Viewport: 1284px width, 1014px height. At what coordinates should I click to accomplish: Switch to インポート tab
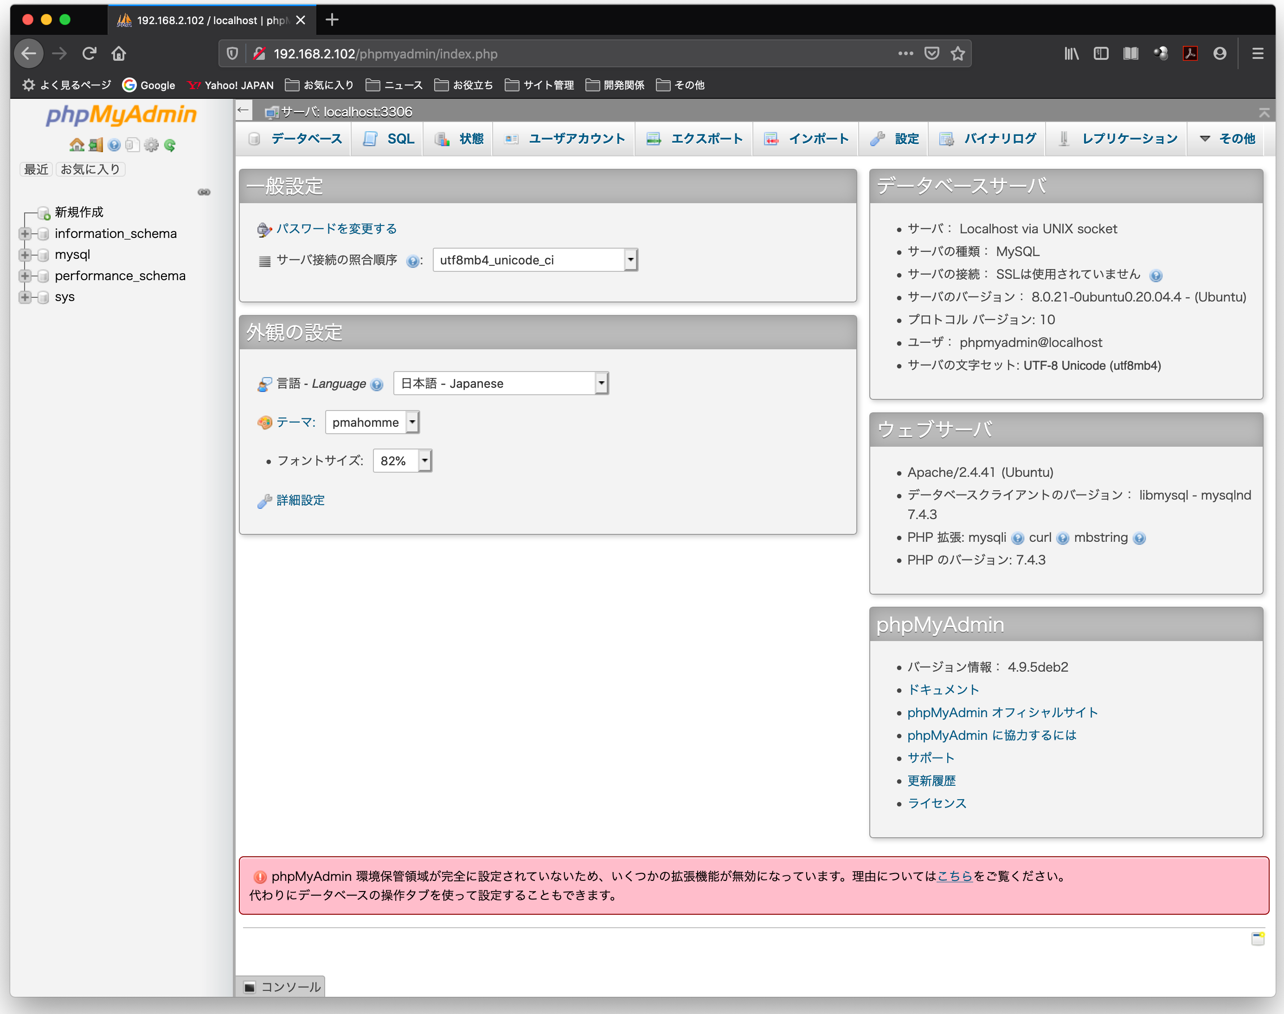(806, 139)
